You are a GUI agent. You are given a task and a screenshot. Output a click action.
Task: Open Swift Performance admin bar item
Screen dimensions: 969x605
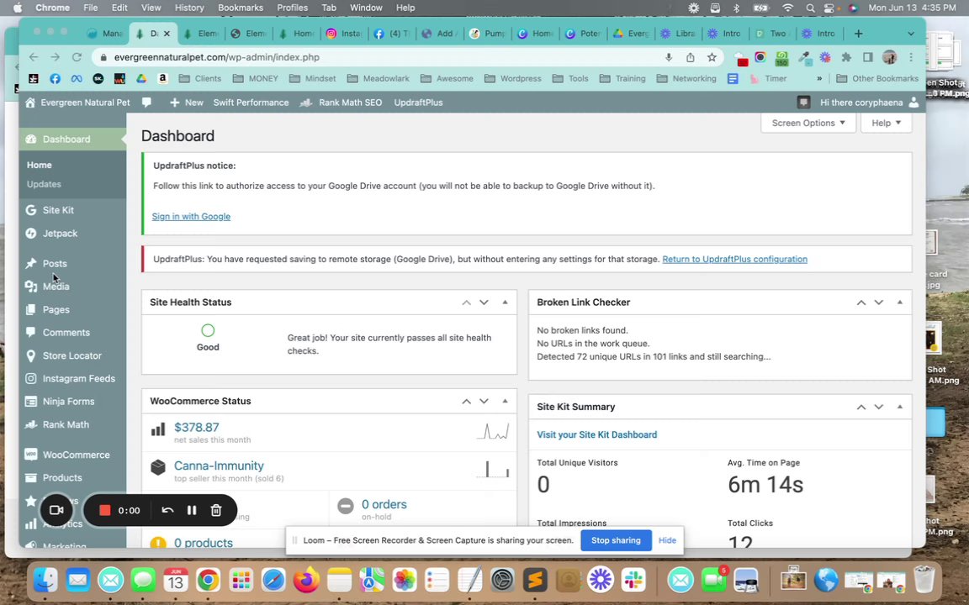coord(251,103)
